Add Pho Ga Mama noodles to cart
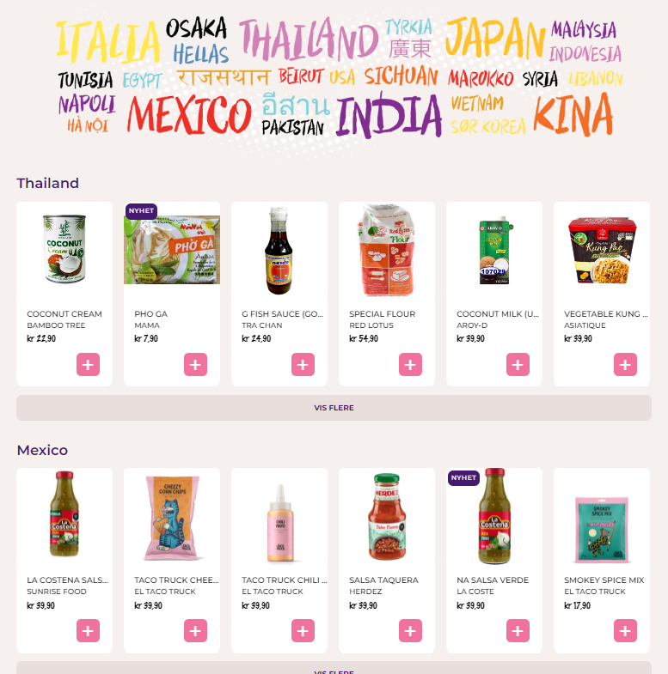Image resolution: width=668 pixels, height=674 pixels. click(195, 365)
